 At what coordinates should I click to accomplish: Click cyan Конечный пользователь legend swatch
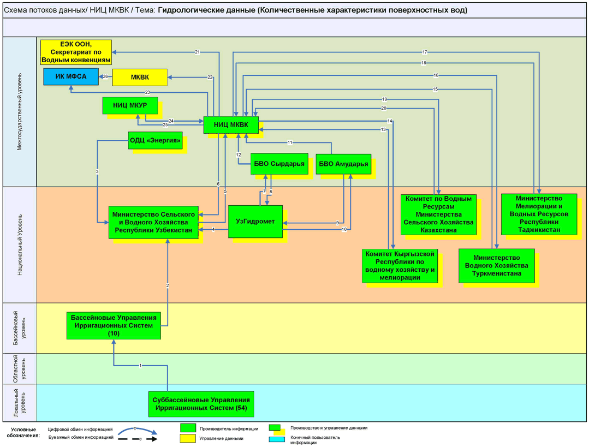click(277, 439)
